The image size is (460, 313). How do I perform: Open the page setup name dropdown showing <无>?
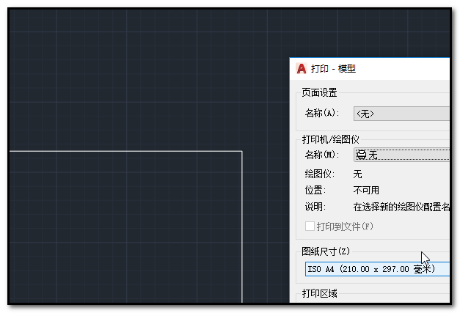[x=401, y=114]
